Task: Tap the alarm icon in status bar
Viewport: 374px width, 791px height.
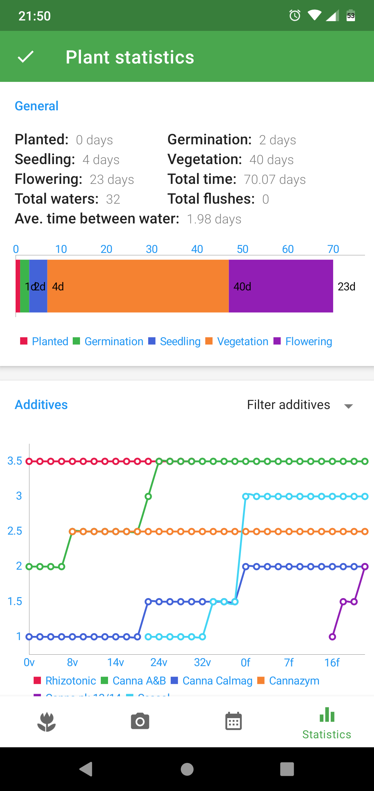Action: point(295,16)
